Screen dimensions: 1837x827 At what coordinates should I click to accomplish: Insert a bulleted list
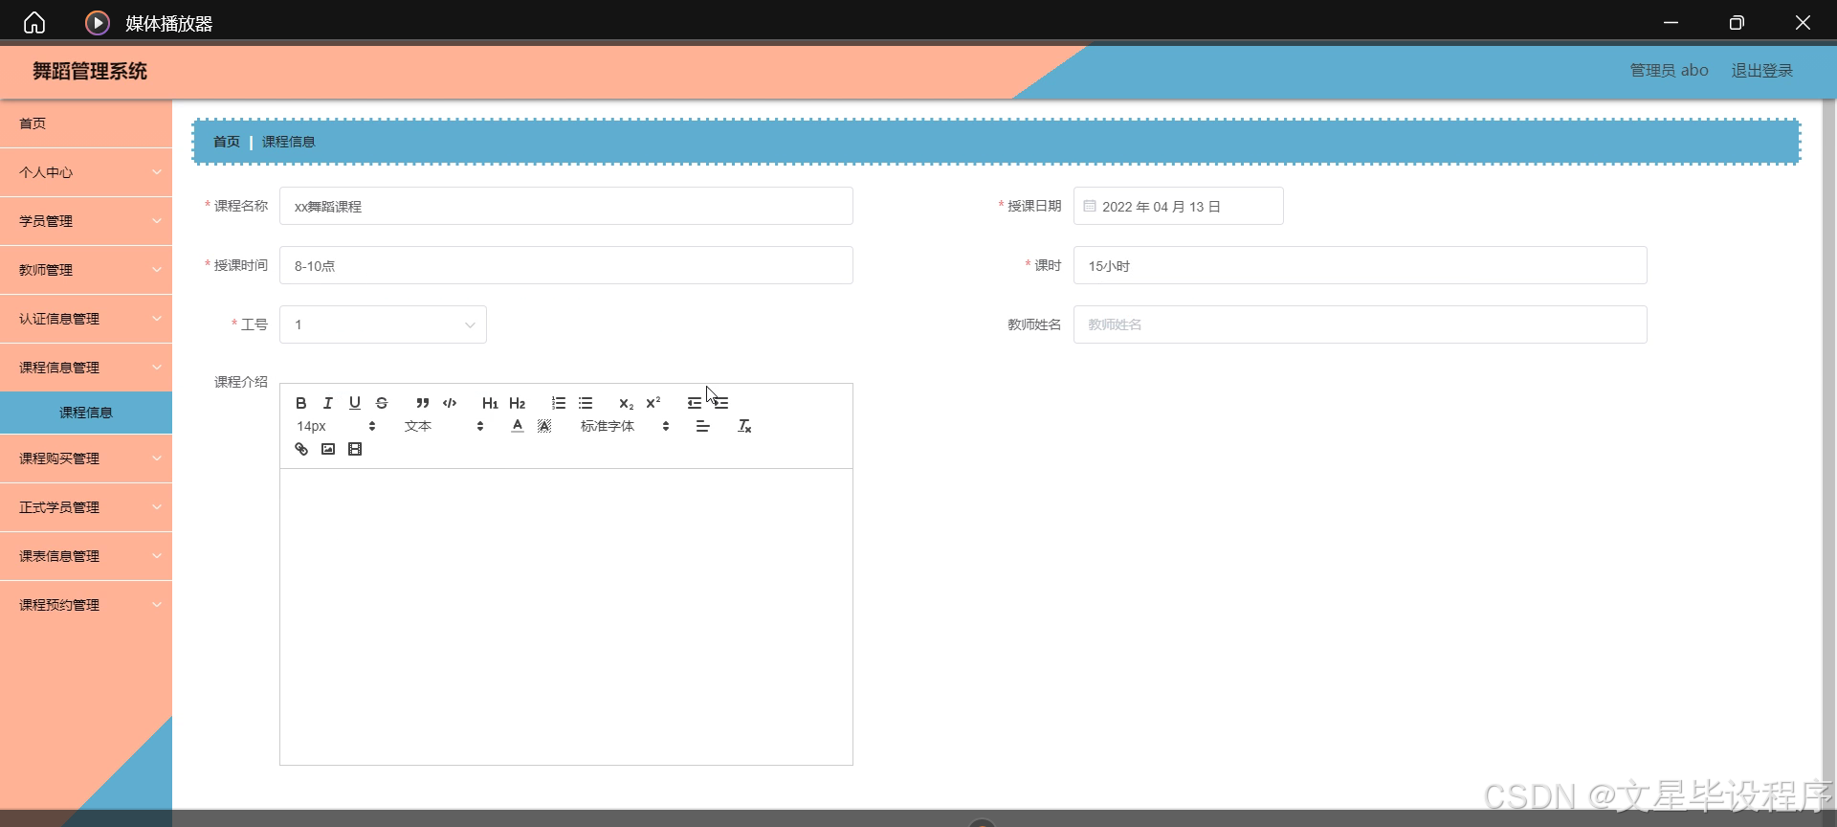pyautogui.click(x=586, y=403)
